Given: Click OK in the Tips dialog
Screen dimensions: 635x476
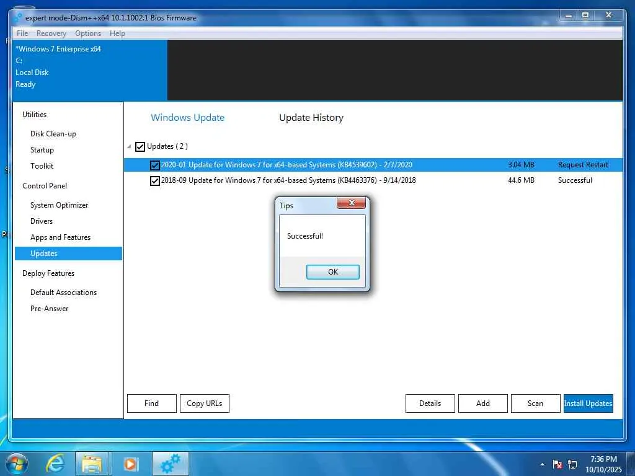Looking at the screenshot, I should (x=332, y=272).
